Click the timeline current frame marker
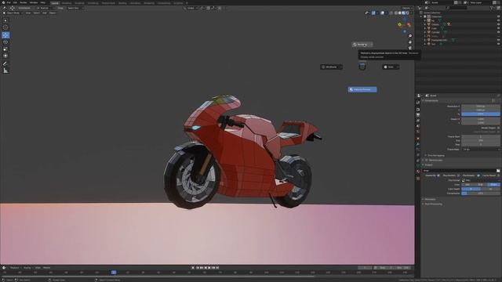The height and width of the screenshot is (282, 502). (114, 273)
